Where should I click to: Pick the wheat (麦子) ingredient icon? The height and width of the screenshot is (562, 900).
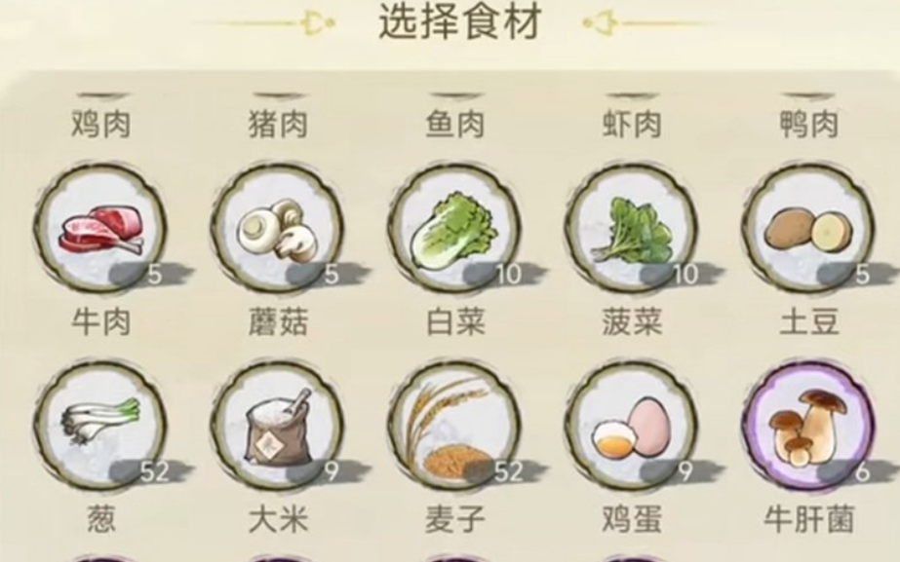point(454,426)
